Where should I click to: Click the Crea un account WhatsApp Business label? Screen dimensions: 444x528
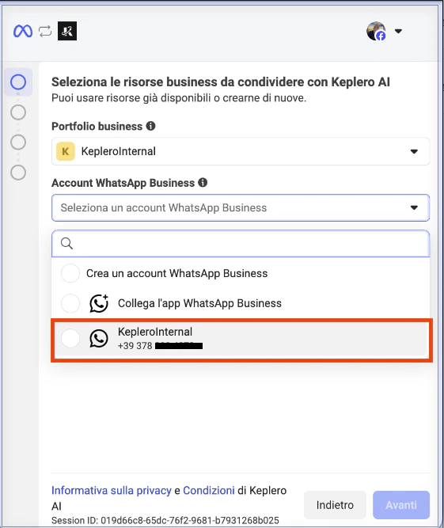(x=176, y=273)
